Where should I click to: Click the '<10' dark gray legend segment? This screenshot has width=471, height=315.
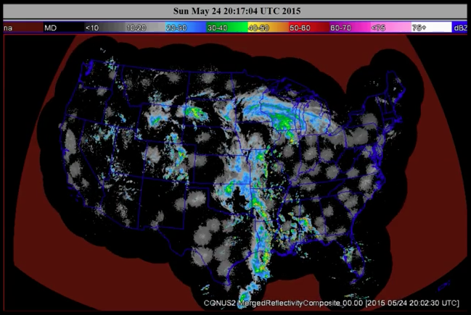[x=105, y=28]
